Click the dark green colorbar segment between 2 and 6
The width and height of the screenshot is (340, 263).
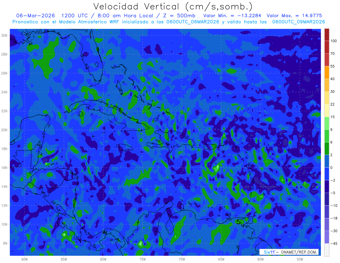(x=327, y=148)
